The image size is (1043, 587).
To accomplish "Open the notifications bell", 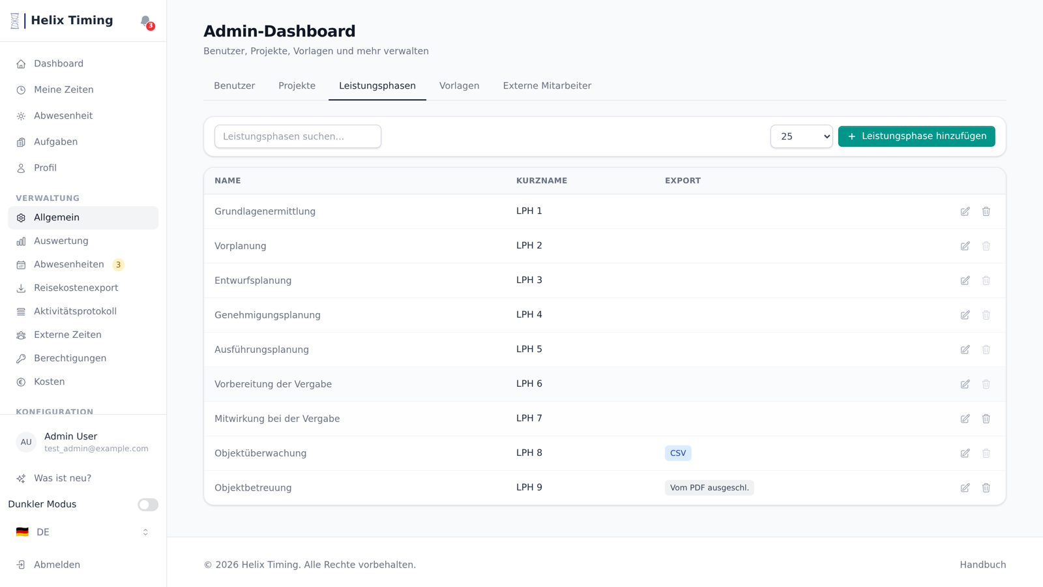I will pos(146,22).
